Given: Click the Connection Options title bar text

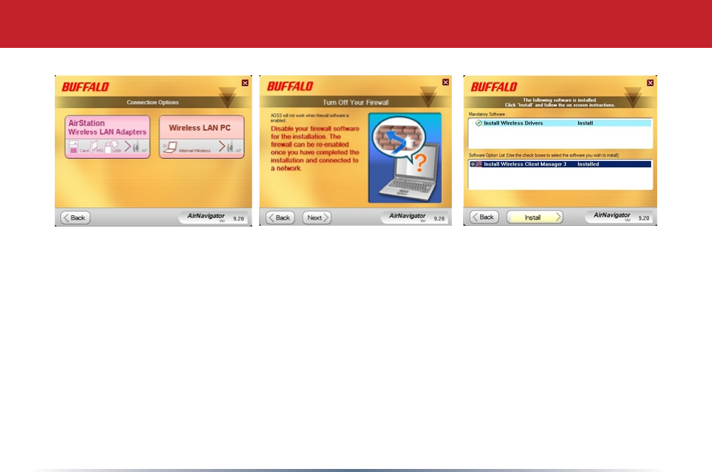Looking at the screenshot, I should point(153,103).
